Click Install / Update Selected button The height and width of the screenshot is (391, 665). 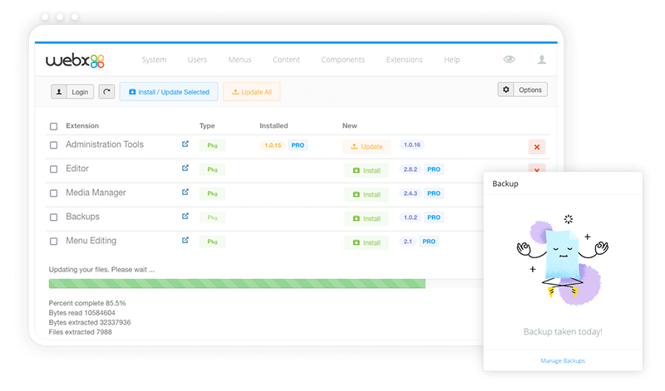169,91
